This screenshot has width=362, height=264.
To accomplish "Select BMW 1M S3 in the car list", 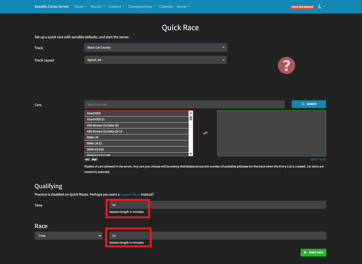I will click(137, 143).
